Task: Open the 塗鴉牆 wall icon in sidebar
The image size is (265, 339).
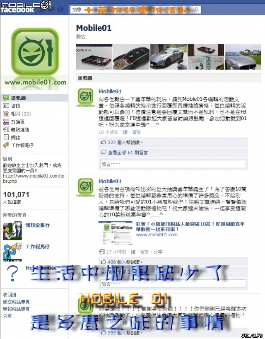Action: [x=6, y=98]
